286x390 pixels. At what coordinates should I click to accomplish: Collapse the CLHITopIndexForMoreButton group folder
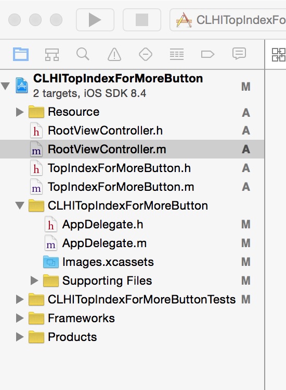(20, 206)
